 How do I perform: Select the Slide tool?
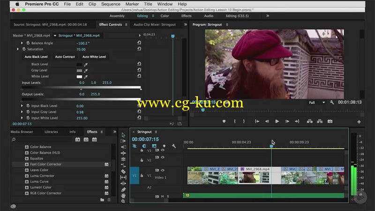(123, 183)
